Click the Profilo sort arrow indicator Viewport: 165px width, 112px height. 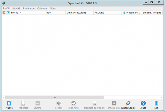coord(21,13)
